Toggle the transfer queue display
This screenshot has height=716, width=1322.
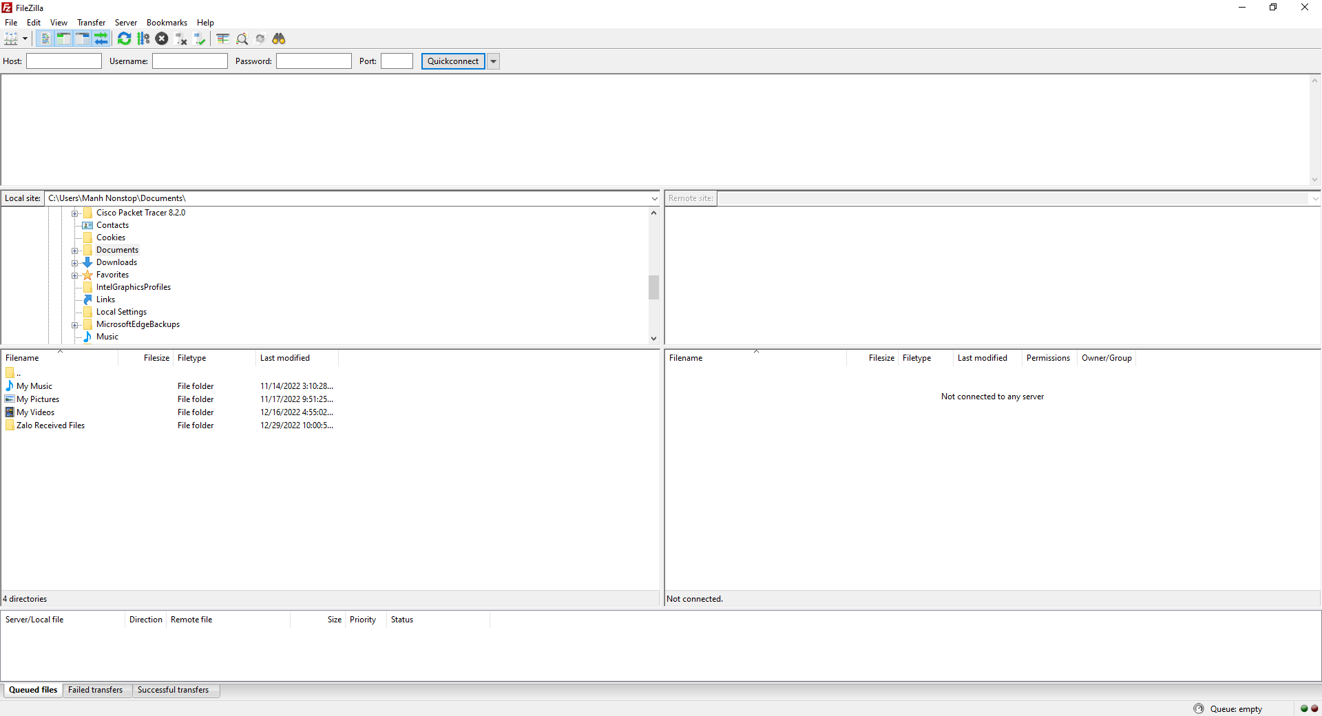coord(101,39)
